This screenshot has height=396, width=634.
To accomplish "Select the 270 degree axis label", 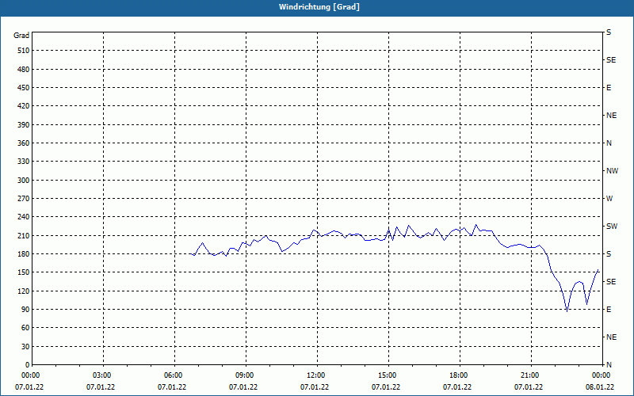I will (x=24, y=199).
